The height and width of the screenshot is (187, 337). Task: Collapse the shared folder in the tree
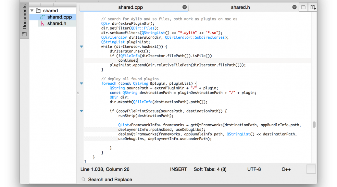click(x=32, y=11)
